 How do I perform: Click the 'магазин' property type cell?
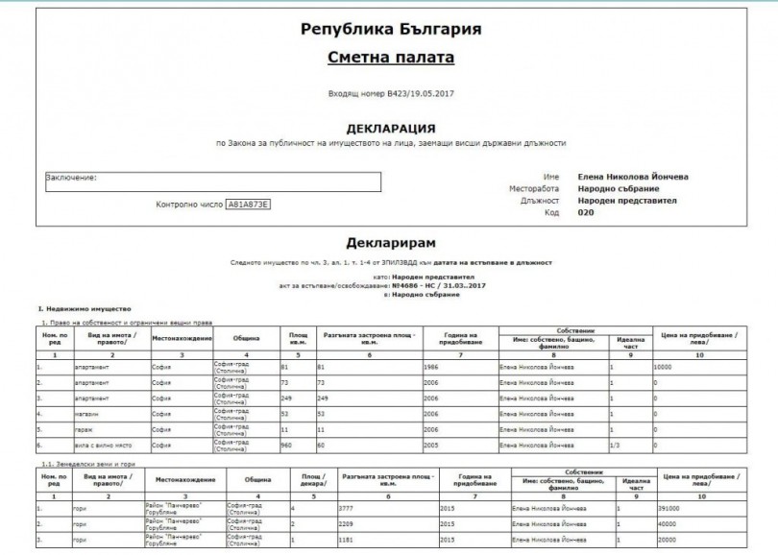(112, 414)
